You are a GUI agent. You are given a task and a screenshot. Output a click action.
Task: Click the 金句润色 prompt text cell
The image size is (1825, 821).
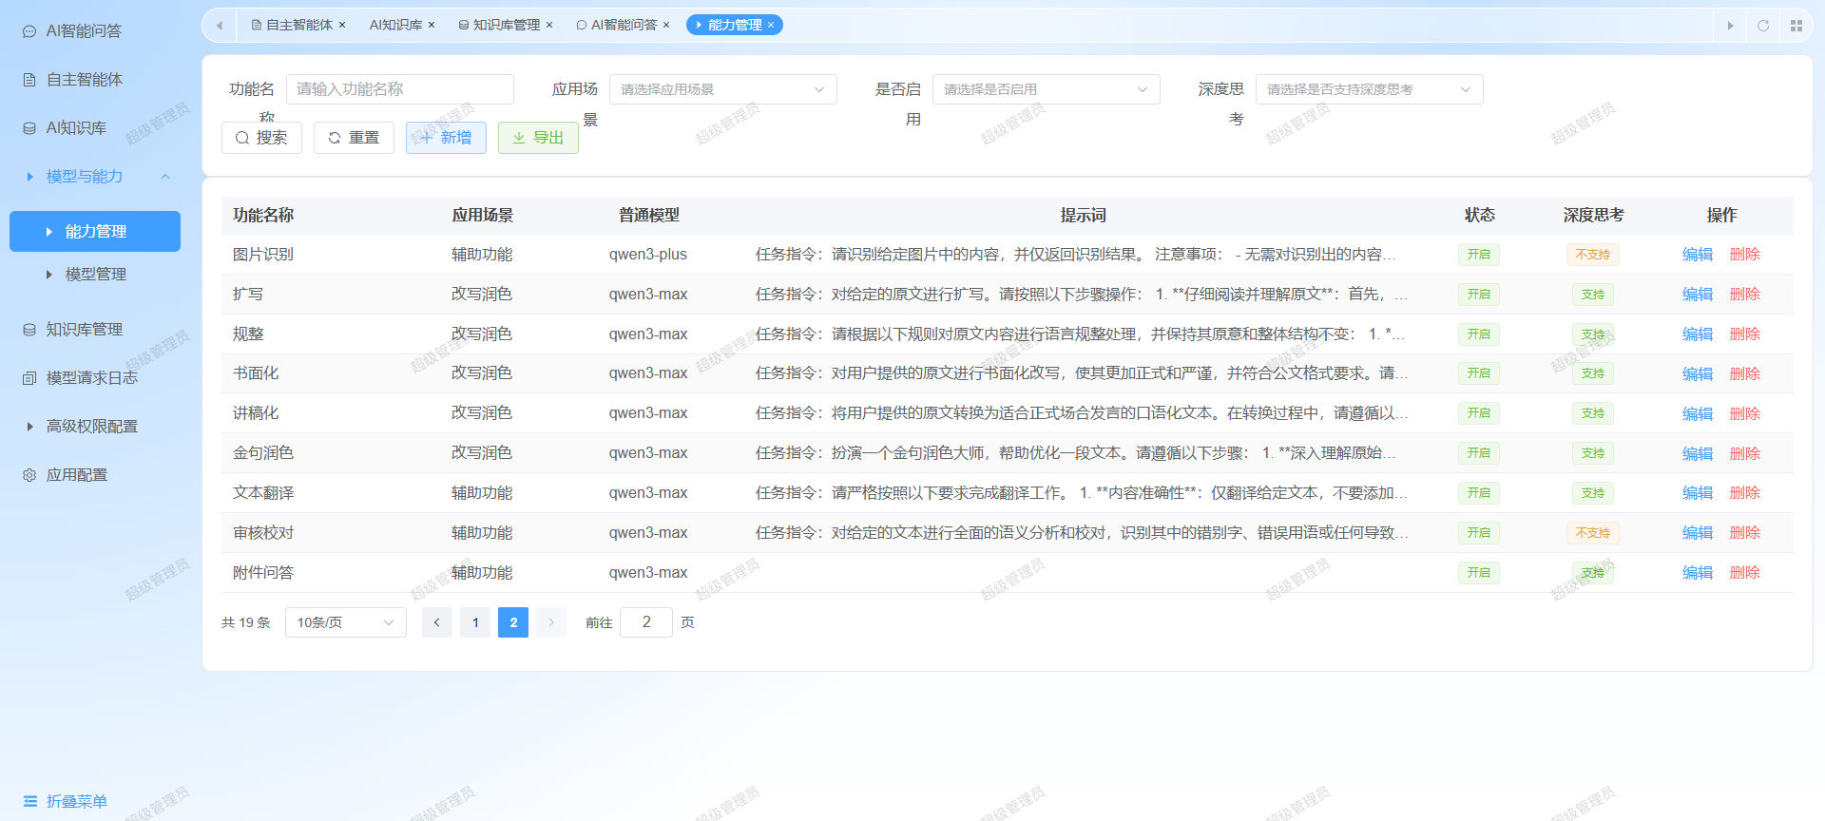coord(1076,453)
